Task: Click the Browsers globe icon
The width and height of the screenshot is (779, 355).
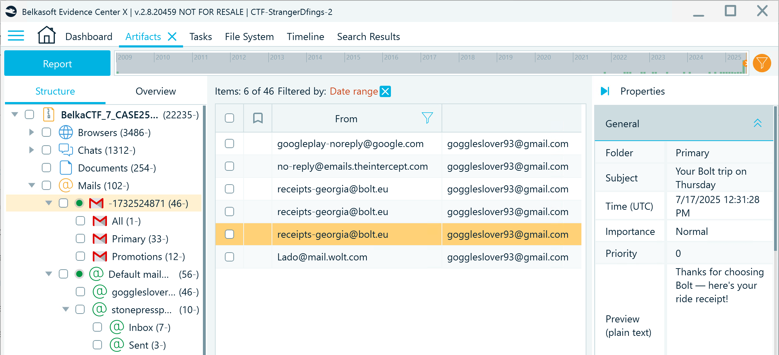Action: [66, 132]
